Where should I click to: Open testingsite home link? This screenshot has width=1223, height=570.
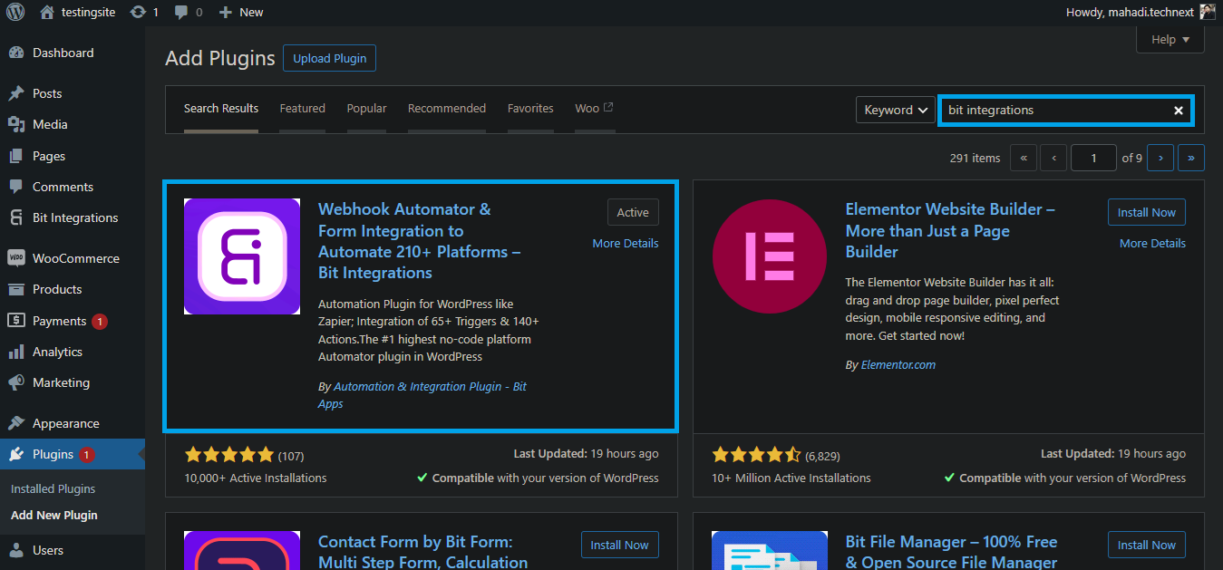coord(78,12)
